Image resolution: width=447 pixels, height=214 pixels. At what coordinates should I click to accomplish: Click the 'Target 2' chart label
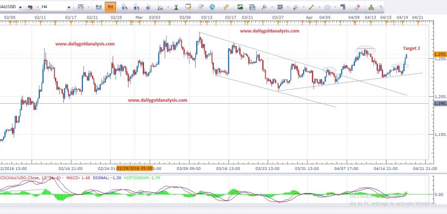click(411, 48)
